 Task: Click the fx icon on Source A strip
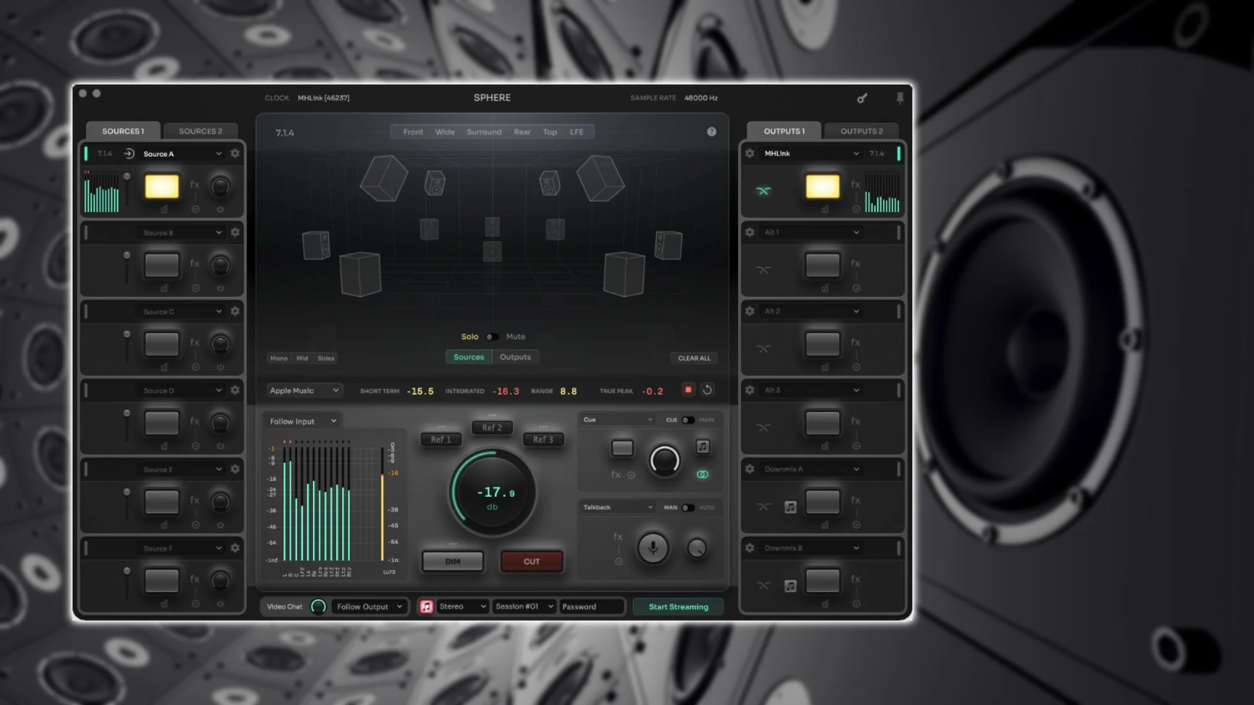click(195, 185)
